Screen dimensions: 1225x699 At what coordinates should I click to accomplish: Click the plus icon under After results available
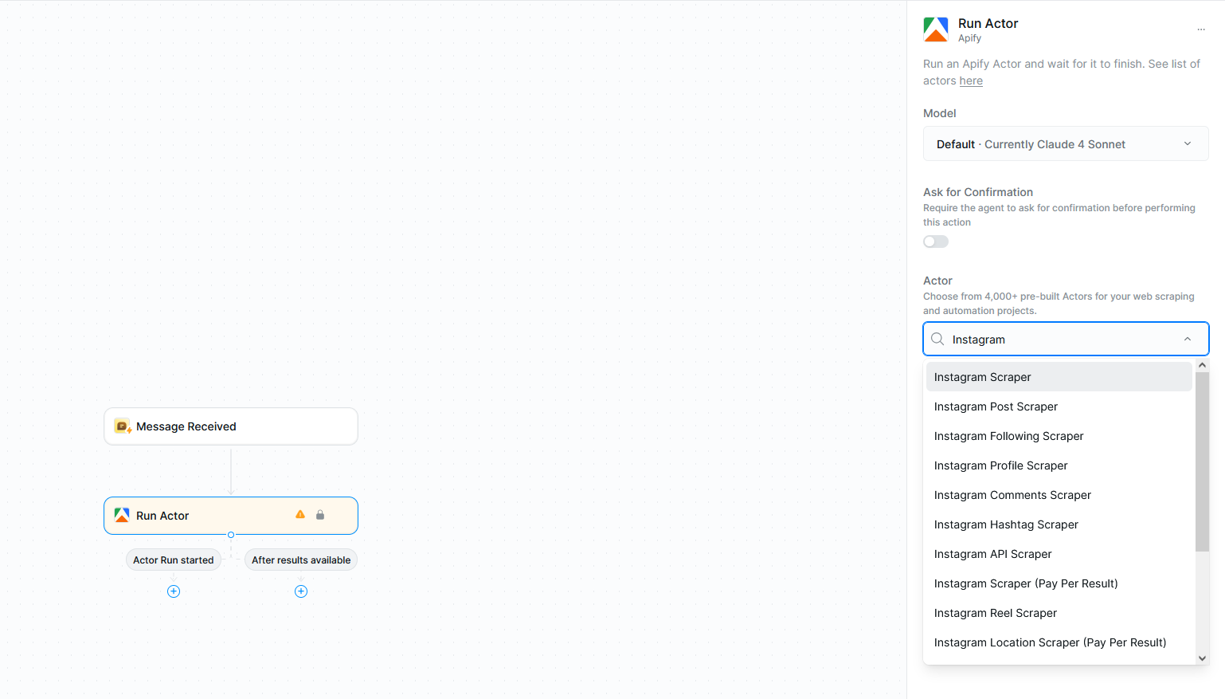(300, 591)
